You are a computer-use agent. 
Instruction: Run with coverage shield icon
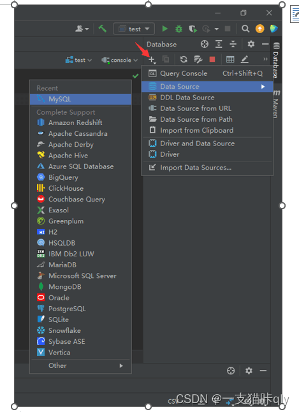point(193,29)
